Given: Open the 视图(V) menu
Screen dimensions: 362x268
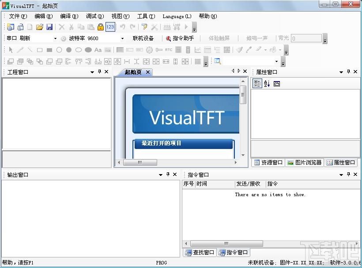Looking at the screenshot, I should [x=121, y=16].
